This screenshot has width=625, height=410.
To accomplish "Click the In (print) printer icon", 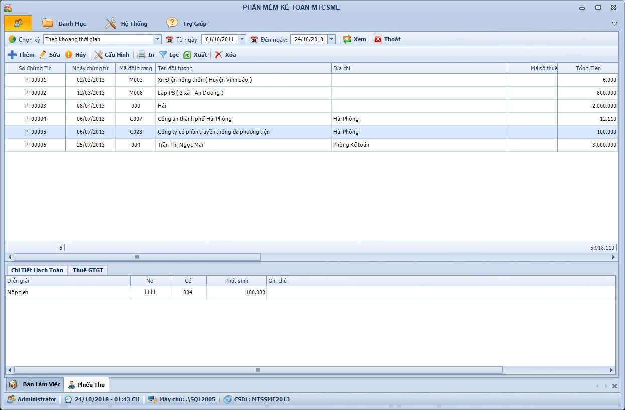I will 142,55.
